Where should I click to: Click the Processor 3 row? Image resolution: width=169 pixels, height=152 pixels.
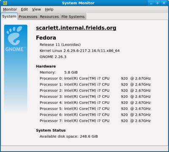pyautogui.click(x=95, y=96)
